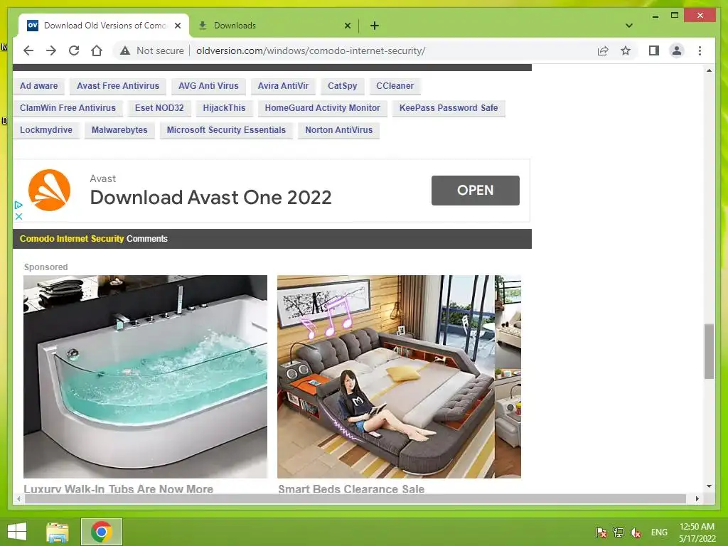Close the Downloads tab

(347, 26)
